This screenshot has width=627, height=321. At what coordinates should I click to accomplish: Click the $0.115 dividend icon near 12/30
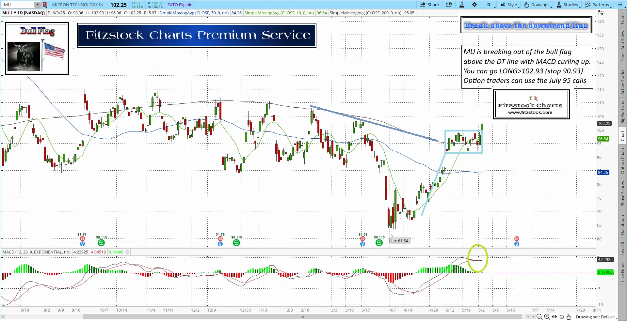(x=236, y=243)
